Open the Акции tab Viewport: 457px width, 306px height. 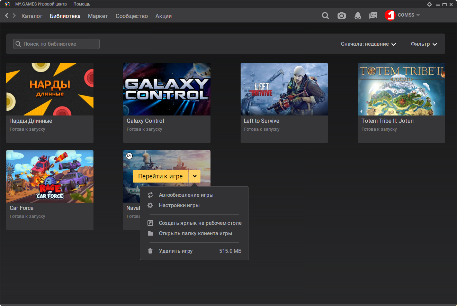click(x=163, y=16)
